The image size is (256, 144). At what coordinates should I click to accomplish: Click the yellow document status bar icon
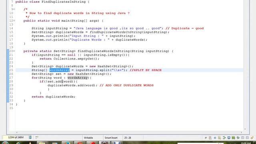[x=219, y=138]
